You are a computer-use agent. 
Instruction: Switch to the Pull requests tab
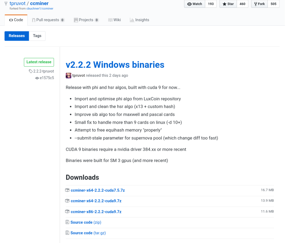tap(48, 20)
